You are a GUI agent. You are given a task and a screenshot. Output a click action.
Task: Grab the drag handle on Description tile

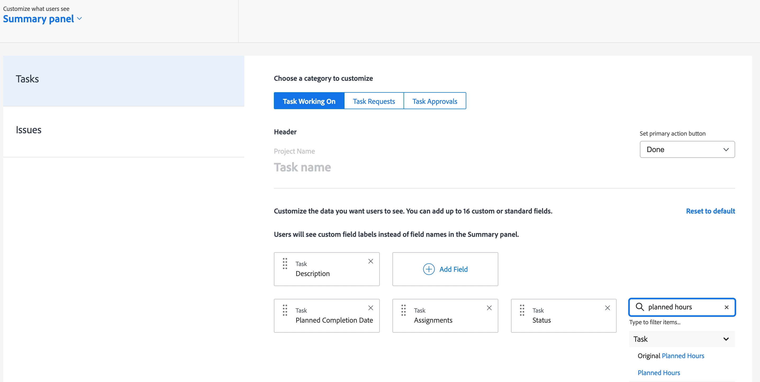tap(285, 264)
